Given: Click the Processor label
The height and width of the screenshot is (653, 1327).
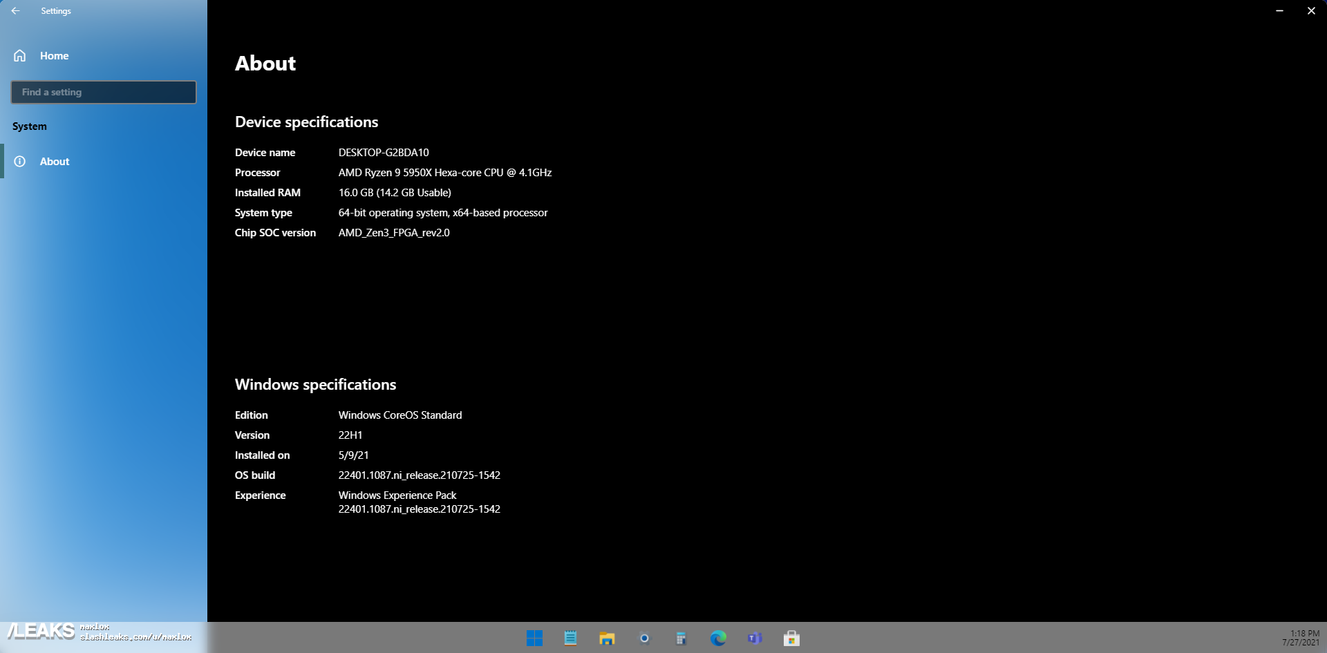Looking at the screenshot, I should (258, 173).
